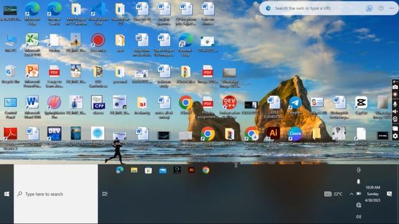Launch Adobe Illustrator desktop shortcut
This screenshot has height=224, width=399.
[274, 138]
